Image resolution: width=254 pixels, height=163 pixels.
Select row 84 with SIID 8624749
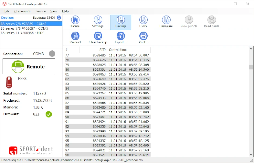click(x=108, y=88)
